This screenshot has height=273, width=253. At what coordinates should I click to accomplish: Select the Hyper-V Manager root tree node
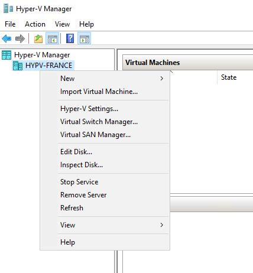(42, 55)
